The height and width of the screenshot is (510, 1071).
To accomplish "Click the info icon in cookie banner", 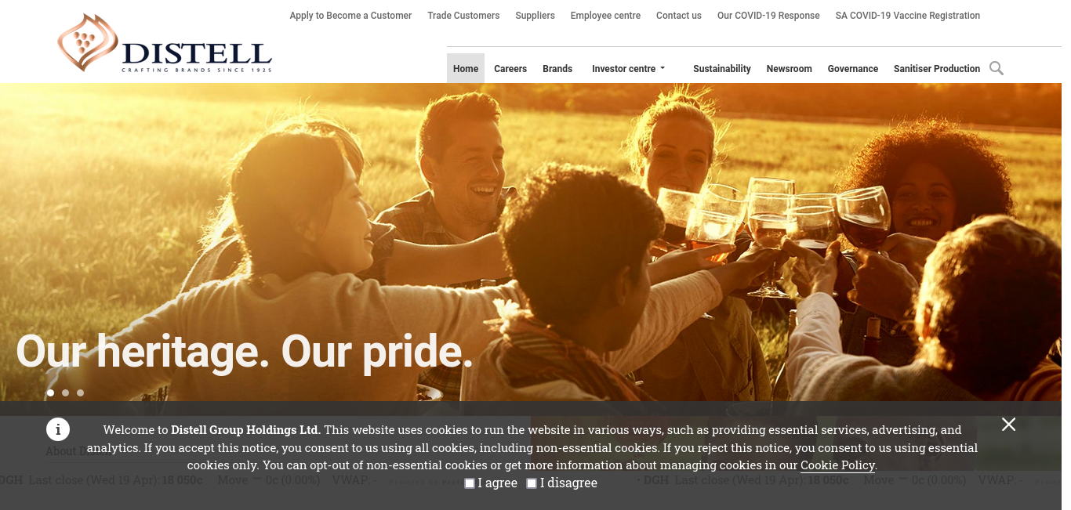I will [58, 429].
